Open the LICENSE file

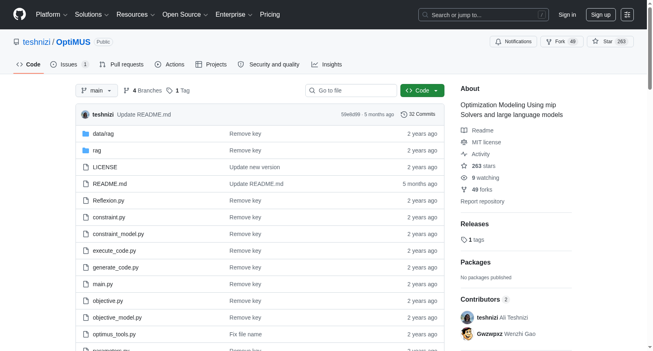(x=105, y=167)
